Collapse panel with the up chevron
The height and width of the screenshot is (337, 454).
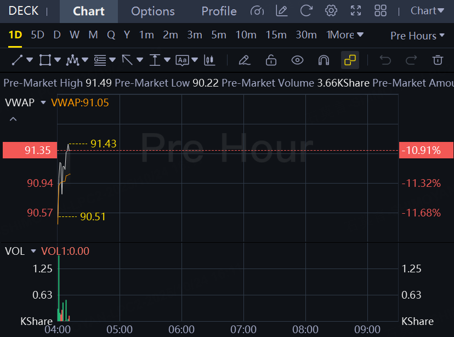13,119
